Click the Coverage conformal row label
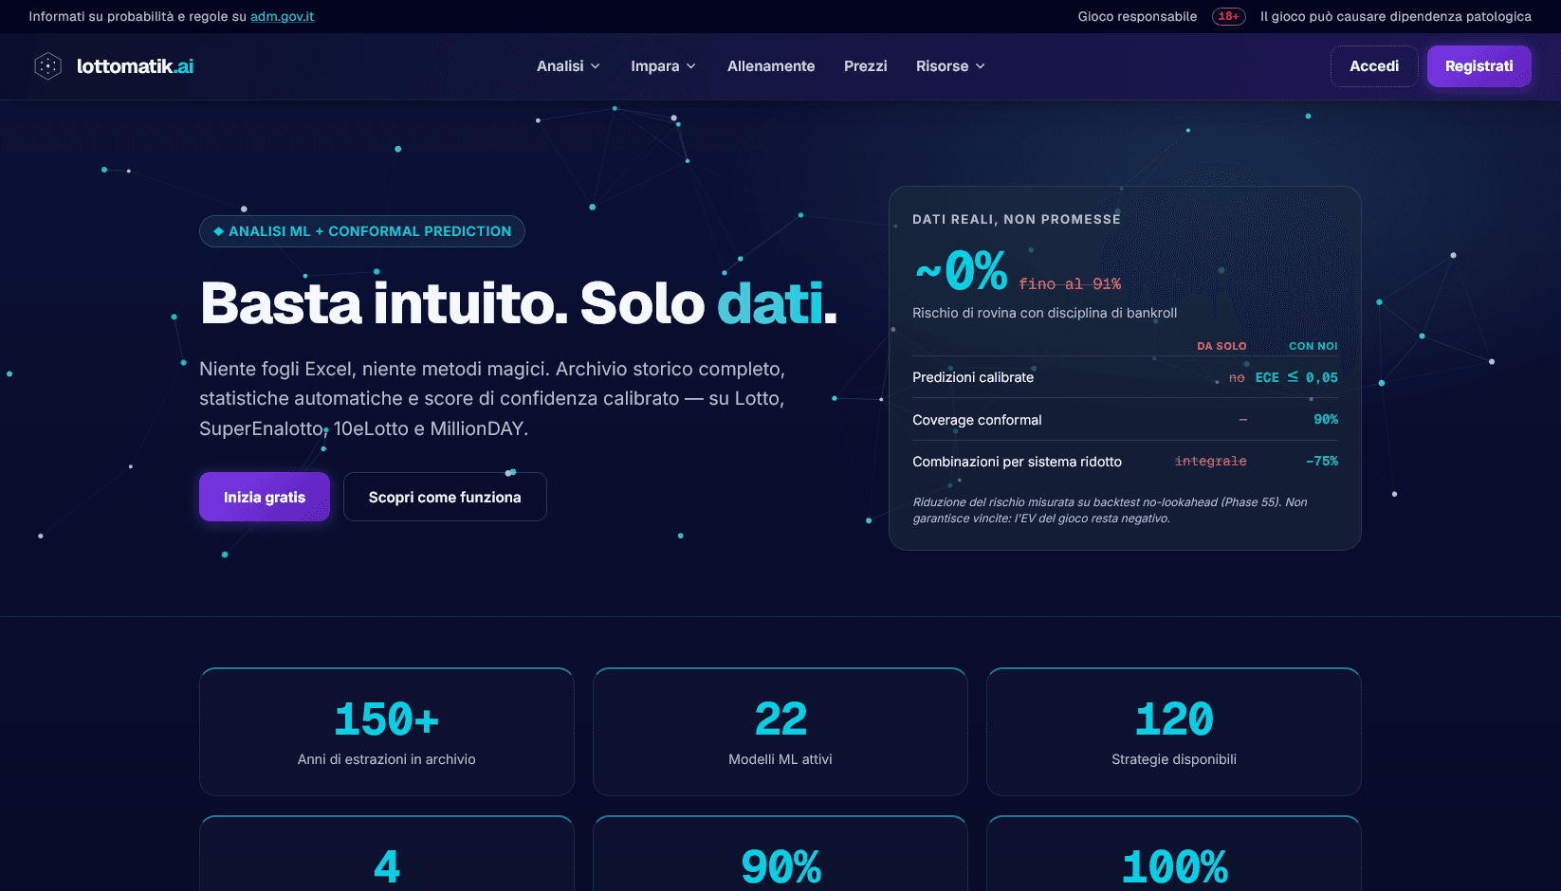 click(x=977, y=420)
